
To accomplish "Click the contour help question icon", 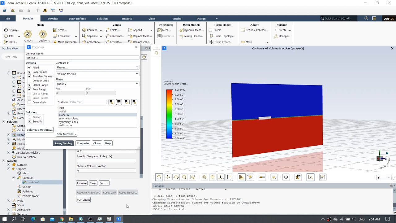I will pyautogui.click(x=144, y=57).
